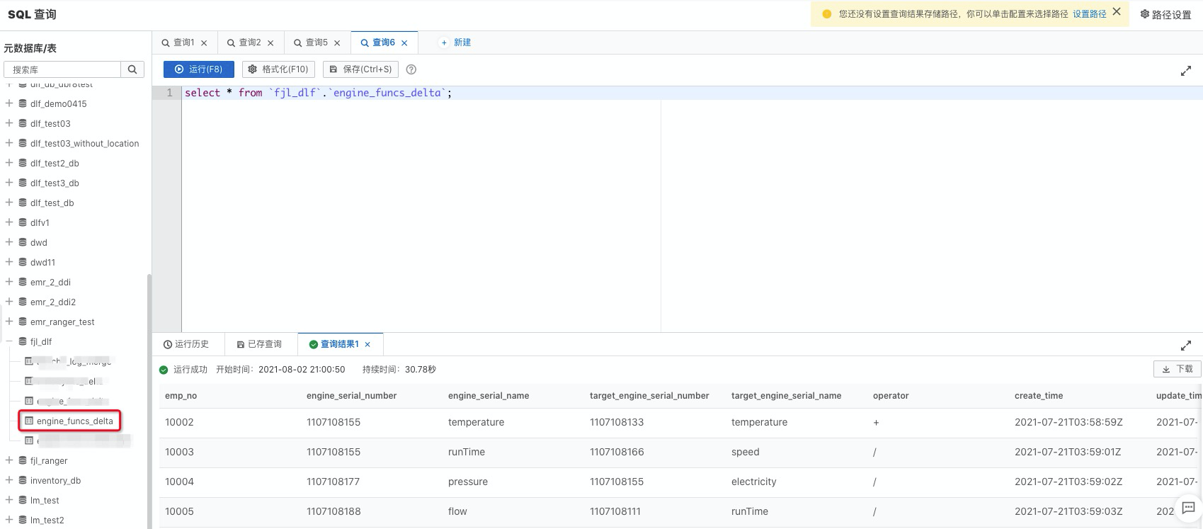
Task: Expand the lm_test database
Action: click(9, 500)
